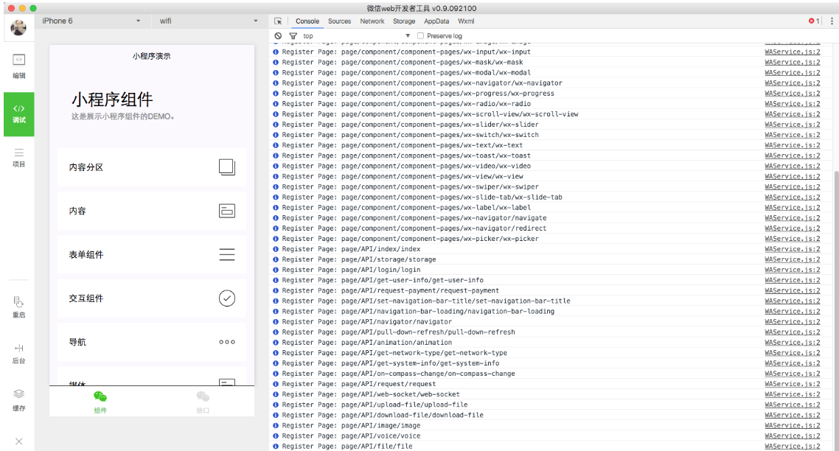Viewport: 839px width, 451px height.
Task: Select the wx-switch/wx-switch log entry
Action: (551, 135)
